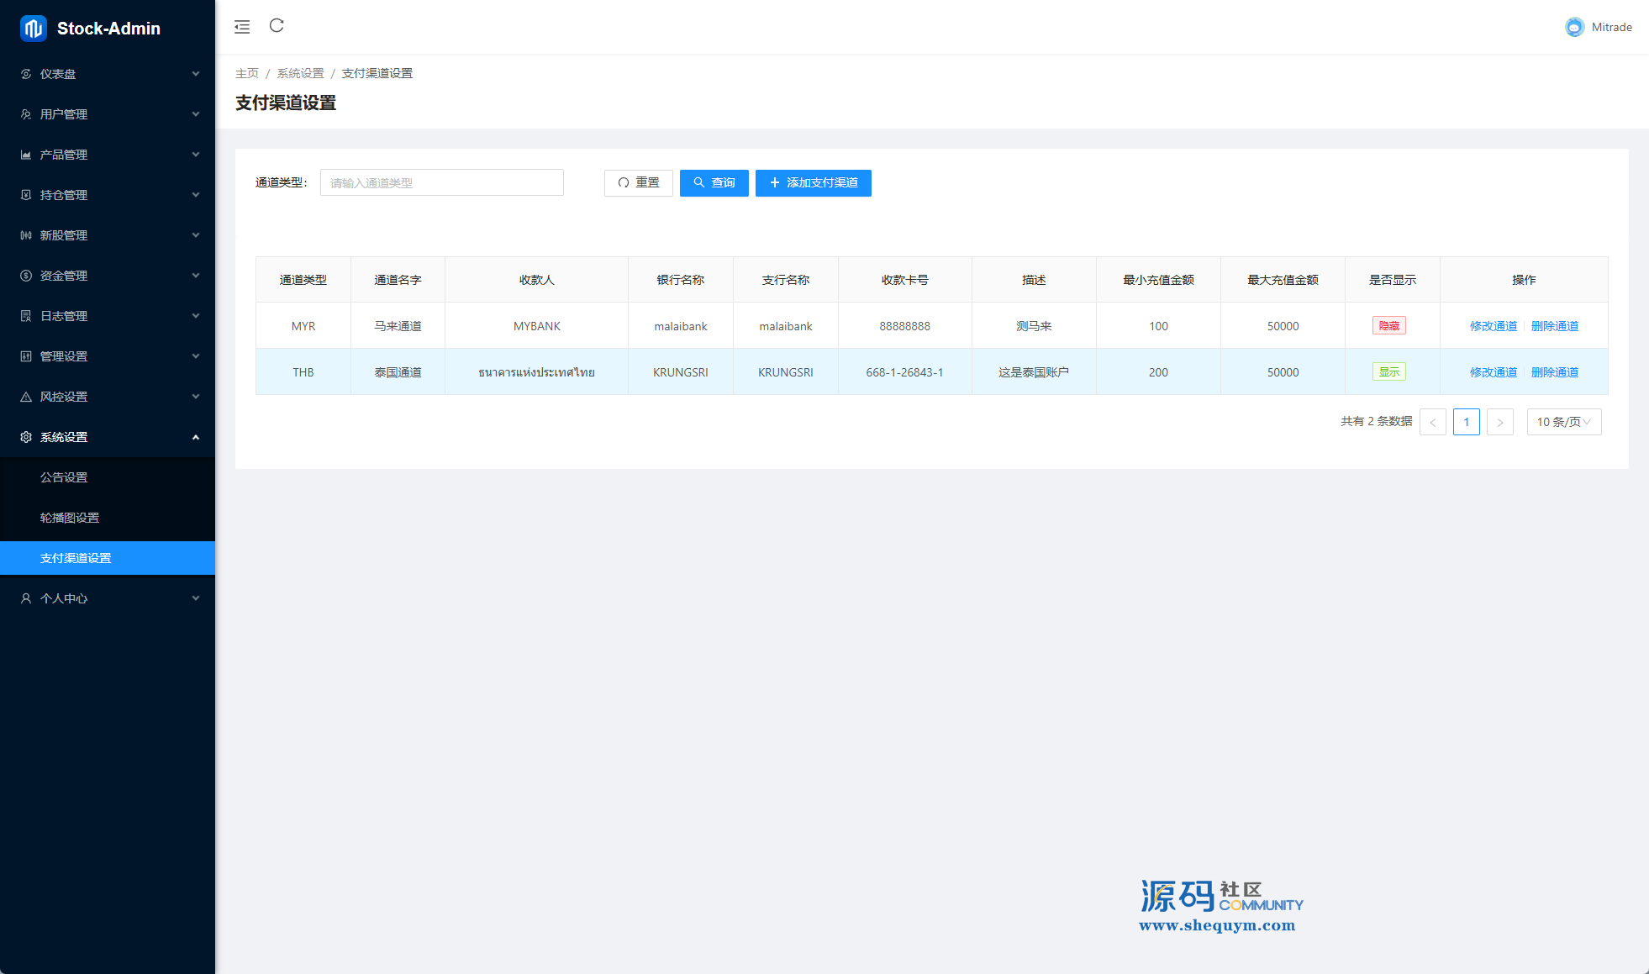This screenshot has height=974, width=1649.
Task: Toggle the 显示 status tag for THB
Action: click(1388, 372)
